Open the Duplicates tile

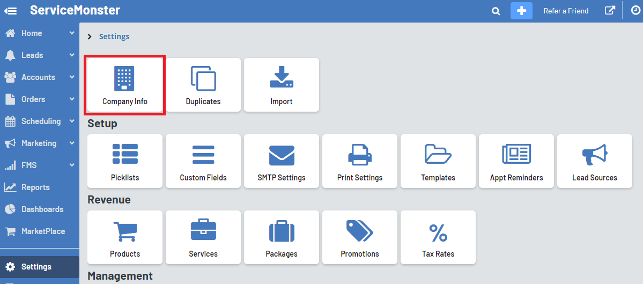pyautogui.click(x=203, y=85)
